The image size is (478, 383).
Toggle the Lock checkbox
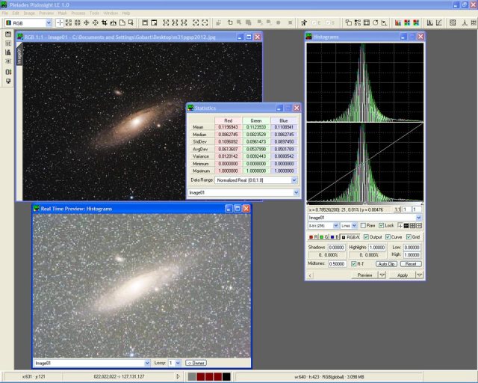tap(381, 225)
